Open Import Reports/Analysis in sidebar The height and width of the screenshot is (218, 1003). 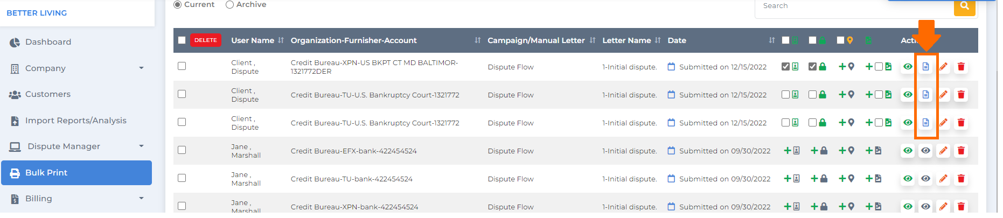pyautogui.click(x=76, y=121)
